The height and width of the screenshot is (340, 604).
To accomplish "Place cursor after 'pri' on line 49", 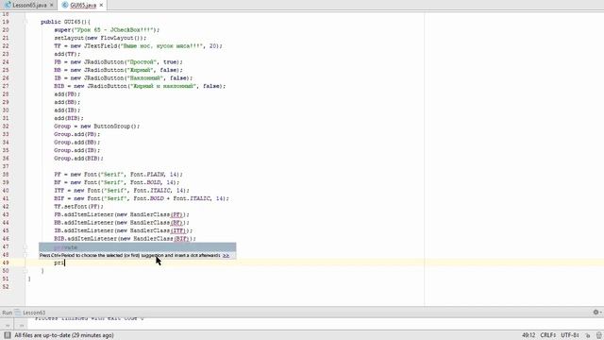I will point(65,263).
